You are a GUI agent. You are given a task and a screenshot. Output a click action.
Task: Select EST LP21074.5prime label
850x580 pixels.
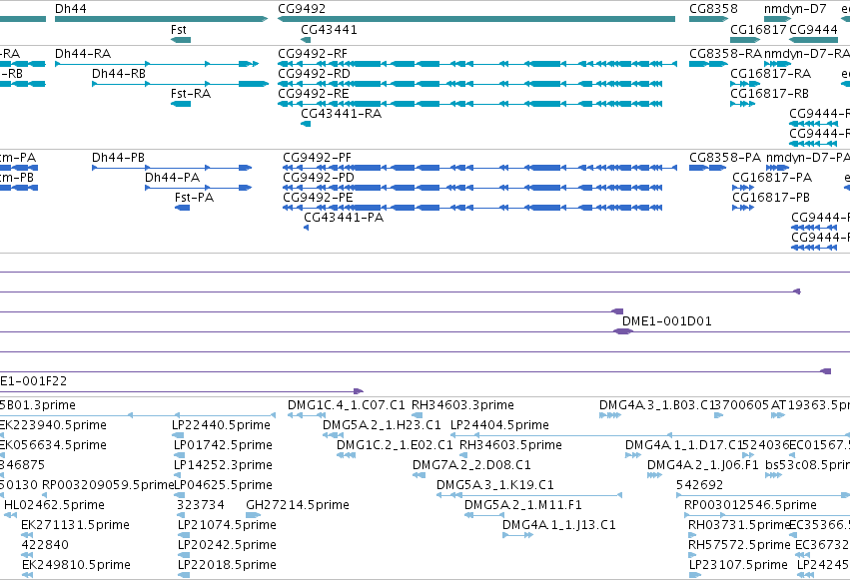pyautogui.click(x=227, y=525)
